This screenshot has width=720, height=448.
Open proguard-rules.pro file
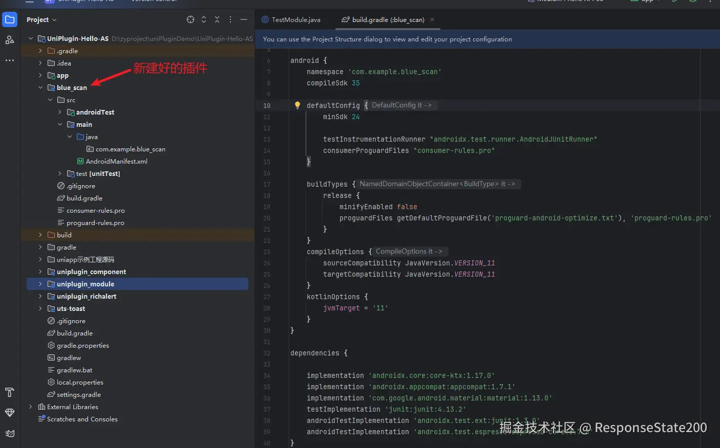[x=91, y=222]
